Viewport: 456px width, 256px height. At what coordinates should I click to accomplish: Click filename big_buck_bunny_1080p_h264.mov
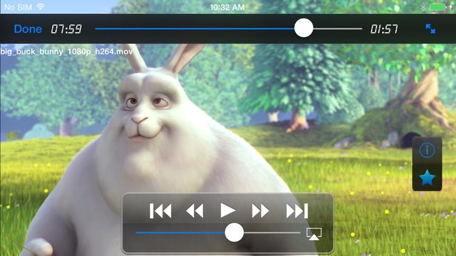pyautogui.click(x=66, y=52)
